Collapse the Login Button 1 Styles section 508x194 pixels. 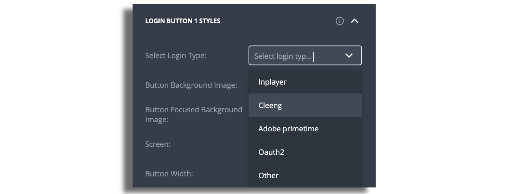tap(354, 21)
